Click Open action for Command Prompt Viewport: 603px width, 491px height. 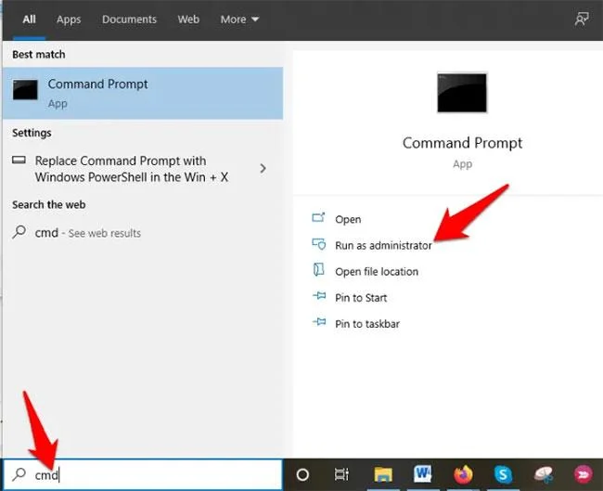pyautogui.click(x=348, y=219)
